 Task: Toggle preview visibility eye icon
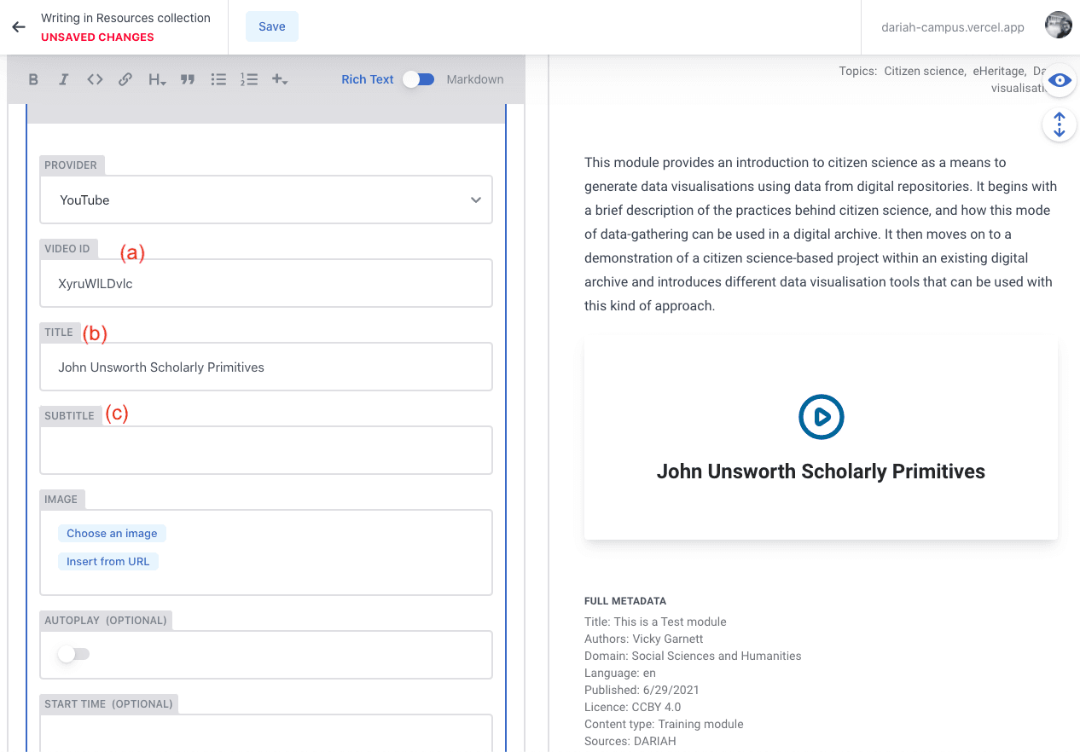[1060, 80]
